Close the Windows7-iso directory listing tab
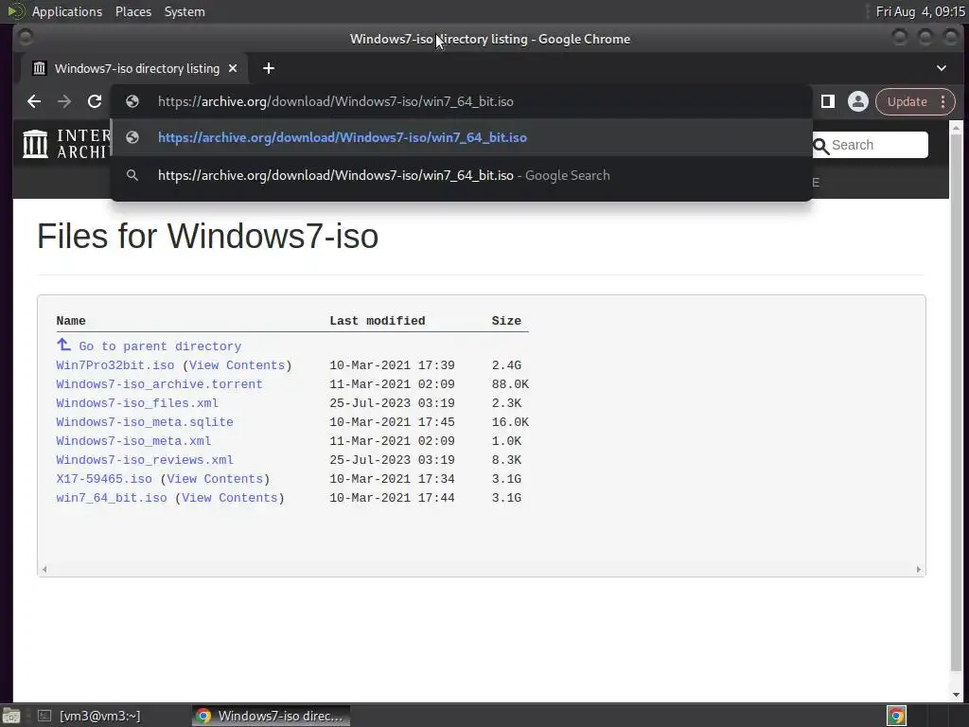 (233, 68)
